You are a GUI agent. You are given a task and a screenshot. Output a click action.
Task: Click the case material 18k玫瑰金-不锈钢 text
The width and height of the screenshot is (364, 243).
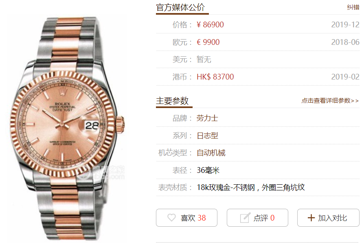pos(226,188)
